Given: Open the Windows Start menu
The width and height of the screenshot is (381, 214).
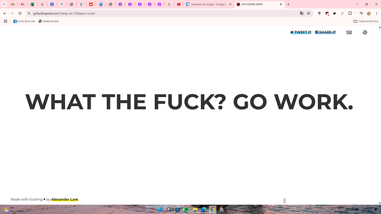Looking at the screenshot, I should (x=160, y=210).
